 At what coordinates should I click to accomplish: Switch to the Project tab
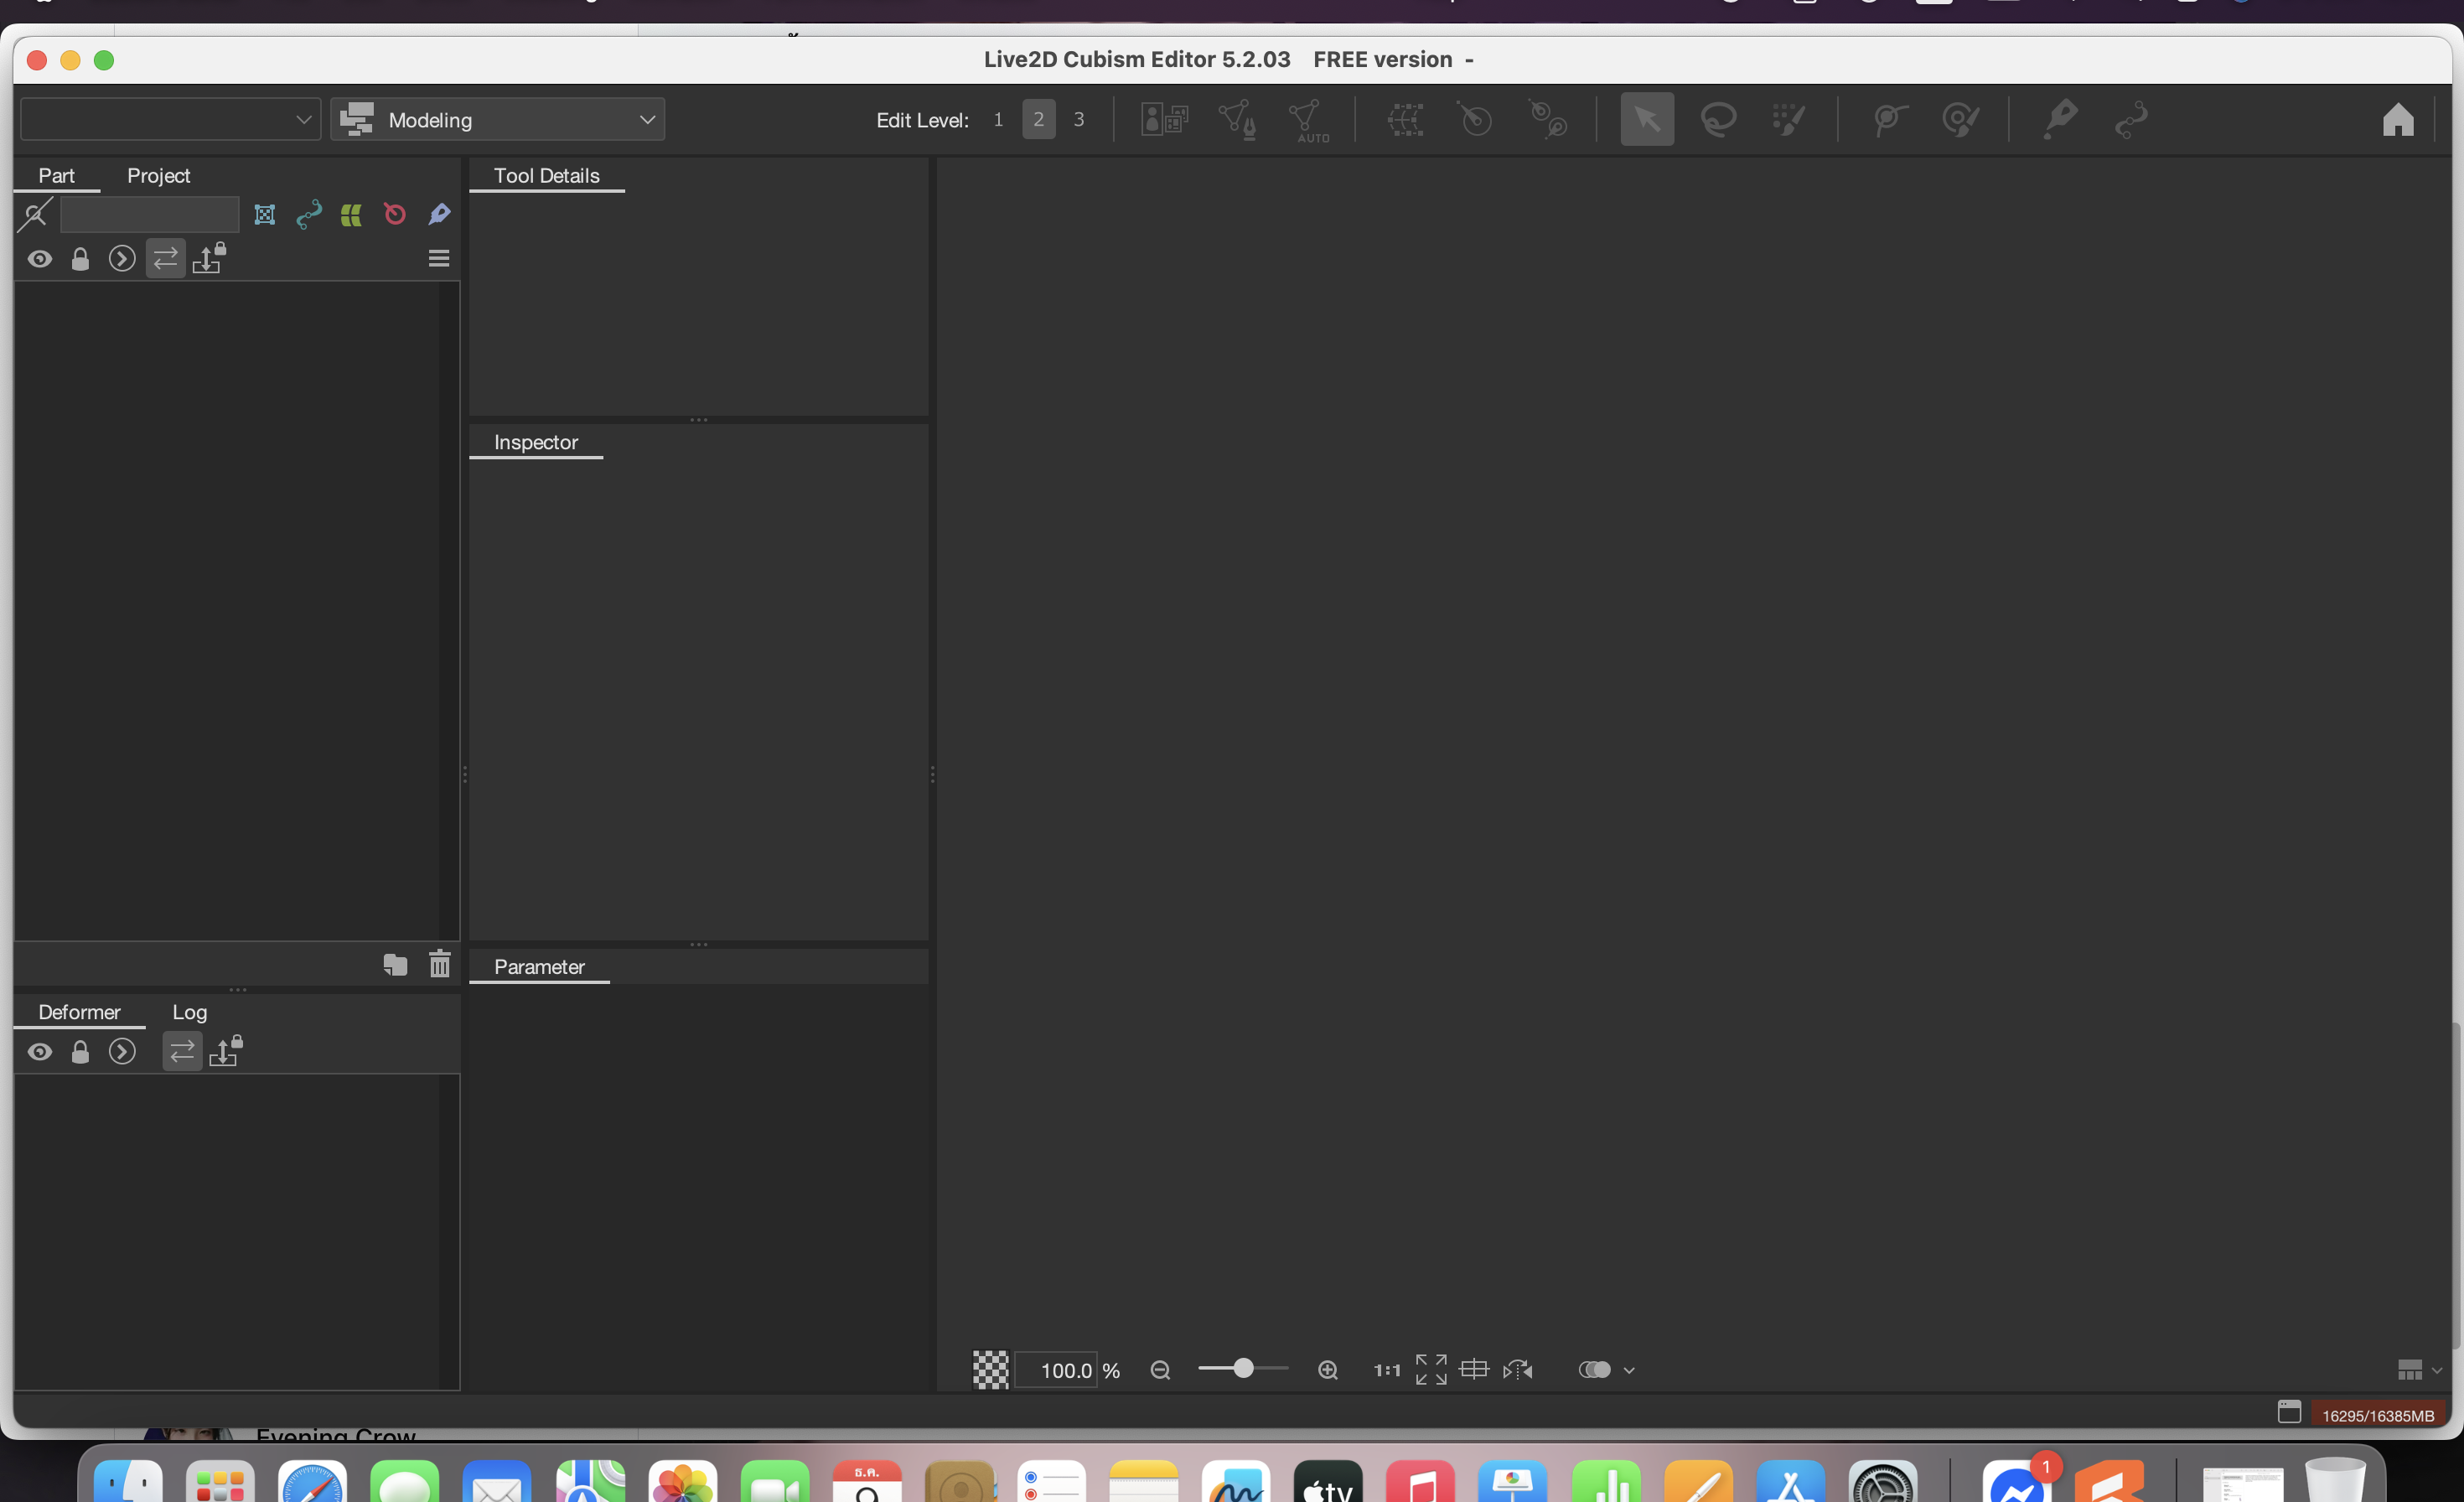tap(158, 175)
